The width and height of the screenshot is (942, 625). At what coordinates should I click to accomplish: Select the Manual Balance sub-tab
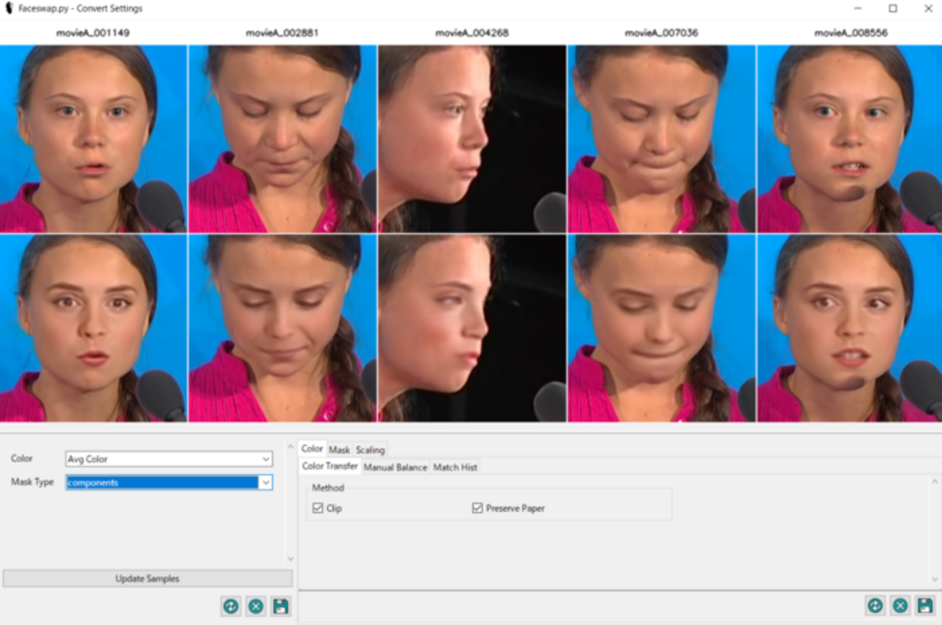pos(395,467)
